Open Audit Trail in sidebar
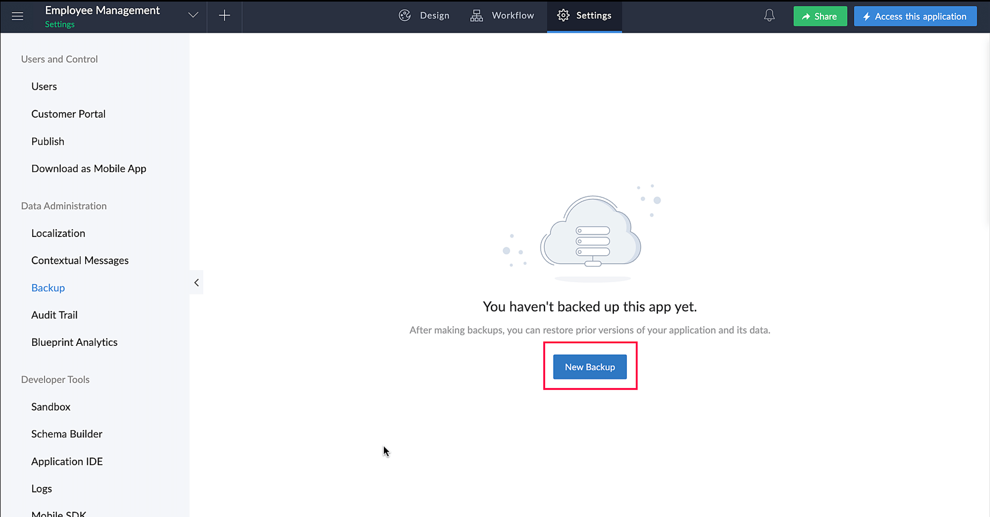The width and height of the screenshot is (990, 517). pyautogui.click(x=54, y=315)
